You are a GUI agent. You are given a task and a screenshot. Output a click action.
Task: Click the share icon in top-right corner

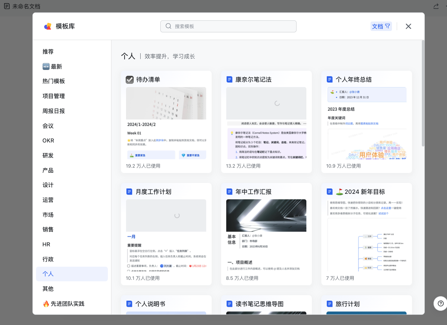point(436,6)
